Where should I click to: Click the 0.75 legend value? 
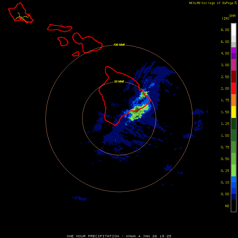tap(225, 147)
